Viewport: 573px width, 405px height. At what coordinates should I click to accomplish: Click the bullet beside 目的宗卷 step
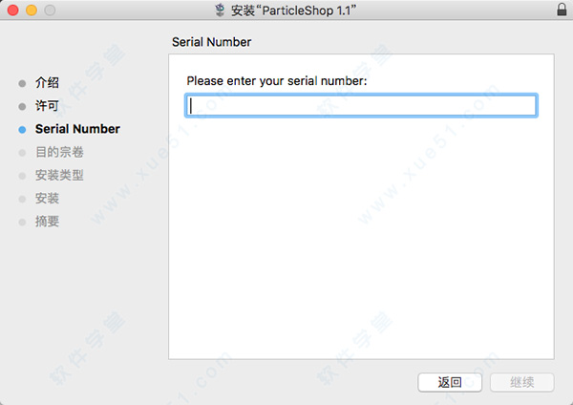click(22, 153)
